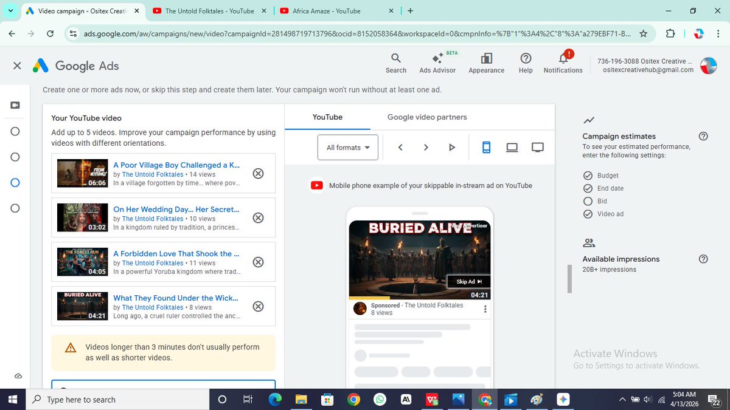730x410 pixels.
Task: Open 'On Her Wedding Day... Her Secret...' link
Action: [x=176, y=209]
